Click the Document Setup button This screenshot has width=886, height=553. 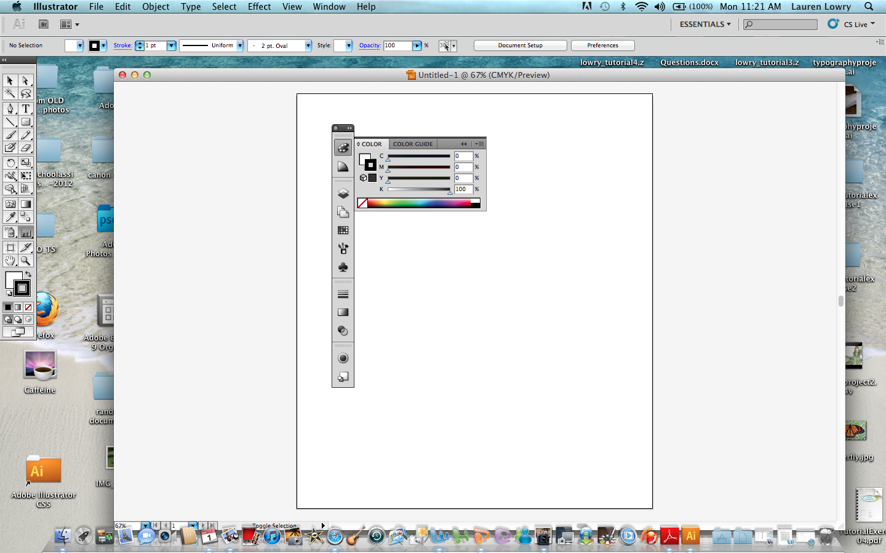tap(520, 45)
